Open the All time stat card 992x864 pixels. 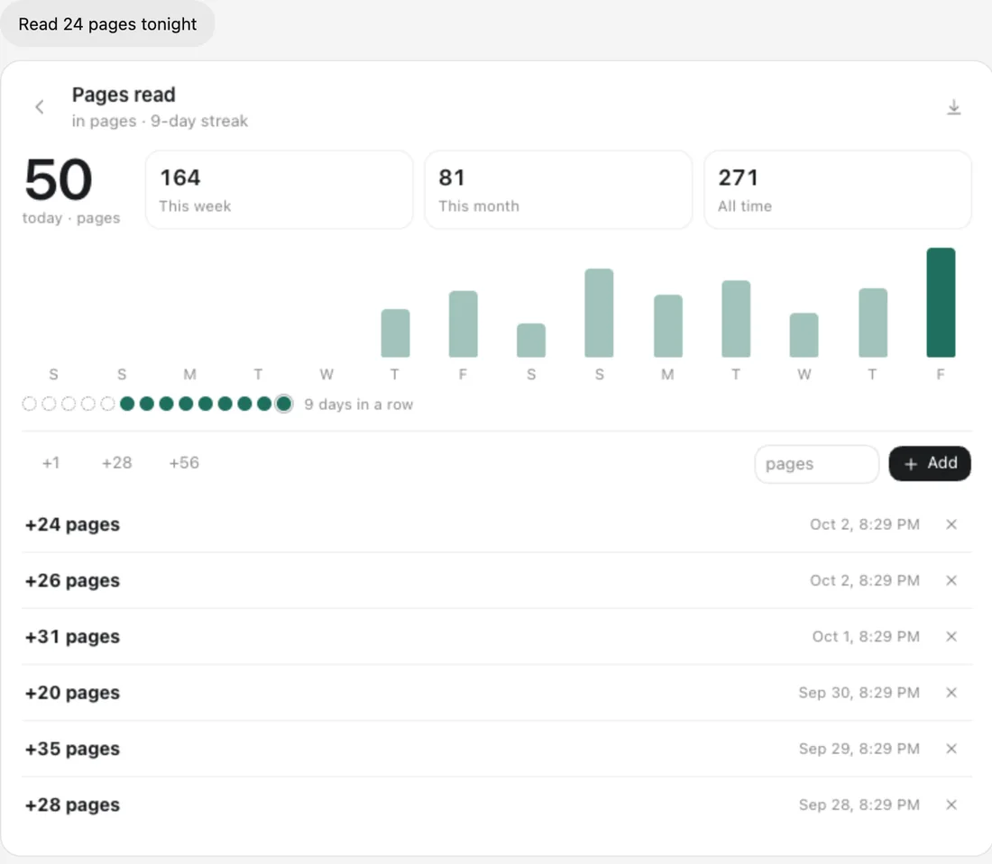tap(838, 189)
